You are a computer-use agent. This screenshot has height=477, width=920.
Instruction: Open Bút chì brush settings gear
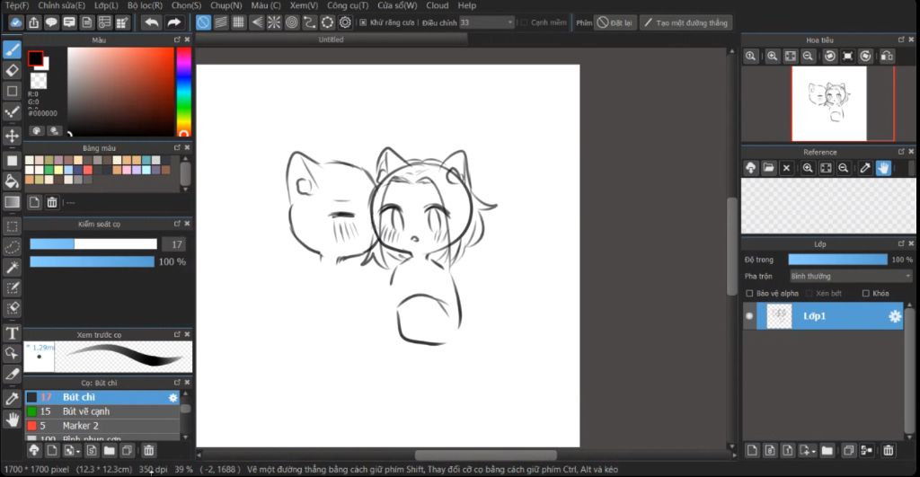pos(173,397)
